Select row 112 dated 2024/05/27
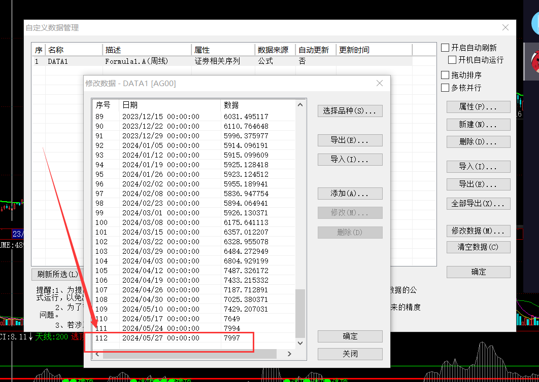The image size is (539, 382). tap(194, 338)
